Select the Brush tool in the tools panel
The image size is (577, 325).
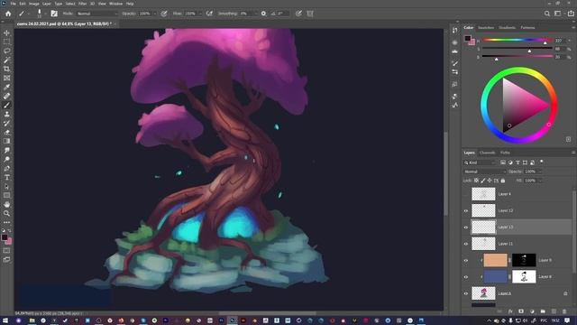6,105
